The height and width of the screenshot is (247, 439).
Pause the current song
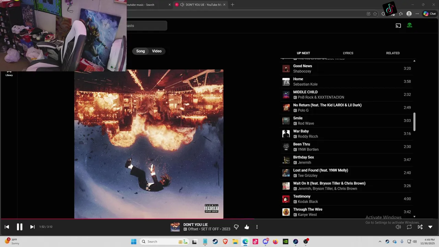point(20,227)
